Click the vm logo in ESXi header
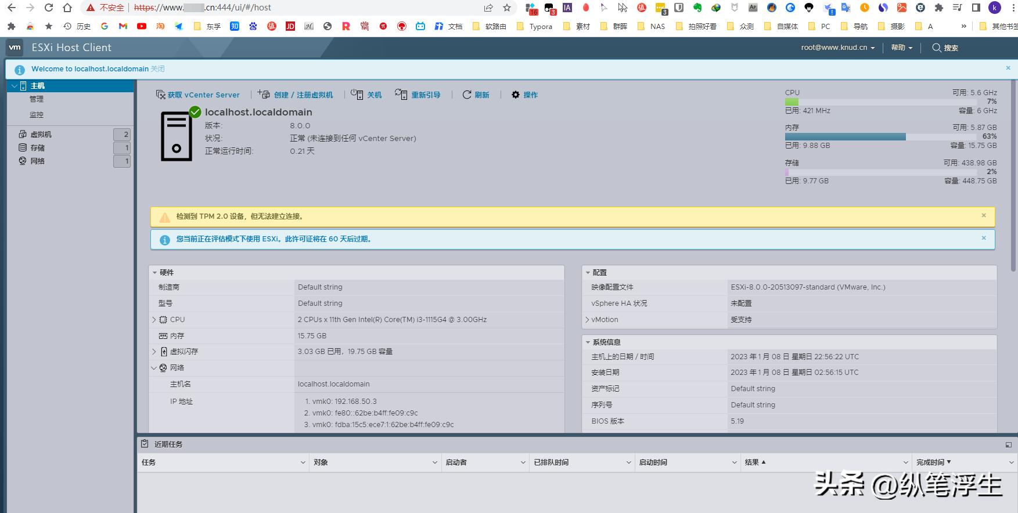Viewport: 1018px width, 513px height. pos(15,48)
